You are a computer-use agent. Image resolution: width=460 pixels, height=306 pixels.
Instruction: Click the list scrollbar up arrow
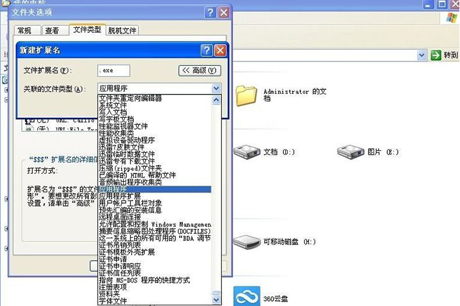click(216, 99)
